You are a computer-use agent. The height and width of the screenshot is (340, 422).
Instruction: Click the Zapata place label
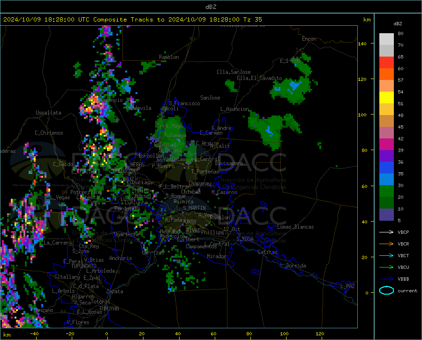(115, 291)
